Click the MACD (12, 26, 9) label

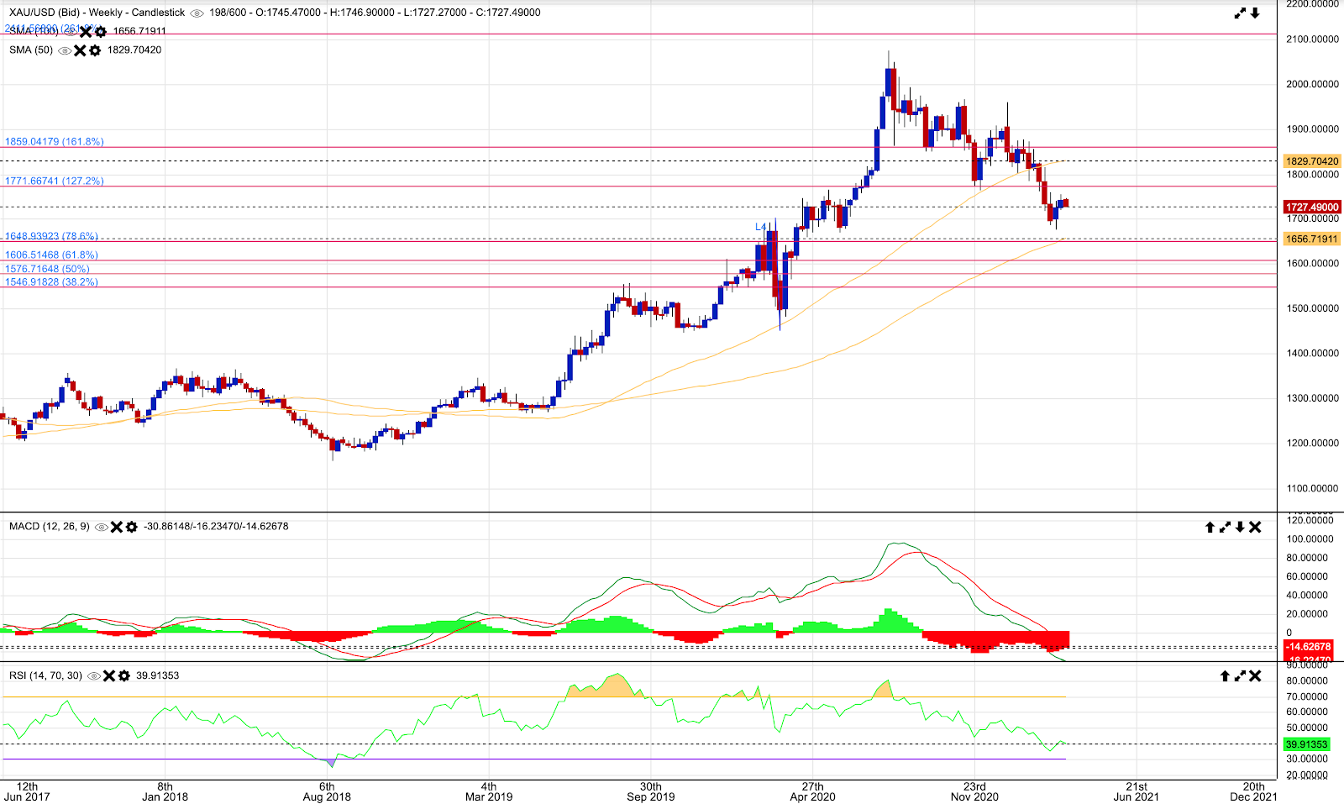point(50,527)
